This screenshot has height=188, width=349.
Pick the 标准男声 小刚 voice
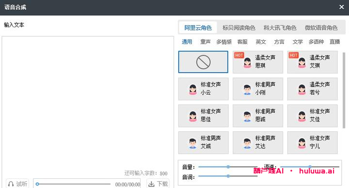pos(258,89)
